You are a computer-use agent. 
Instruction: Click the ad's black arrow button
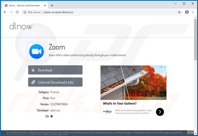tap(160, 112)
